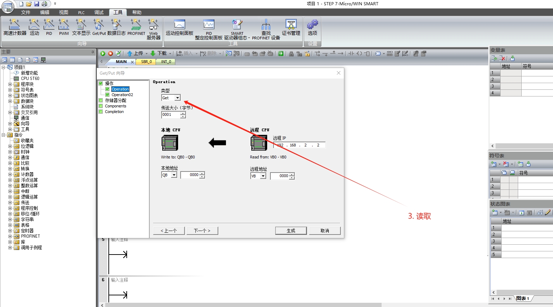Click the green run PLC button

[103, 54]
